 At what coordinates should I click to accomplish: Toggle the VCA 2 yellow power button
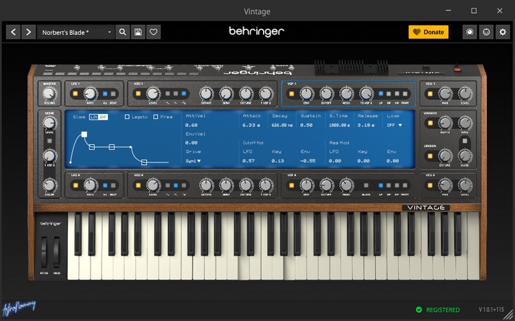click(x=430, y=186)
